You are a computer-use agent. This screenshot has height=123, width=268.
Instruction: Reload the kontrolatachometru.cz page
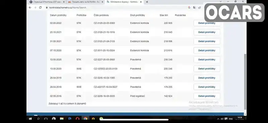[x=40, y=7]
